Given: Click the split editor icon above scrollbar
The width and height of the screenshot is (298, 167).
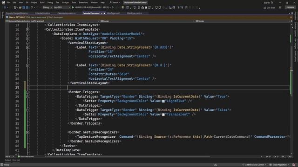Looking at the screenshot, I should point(291,21).
